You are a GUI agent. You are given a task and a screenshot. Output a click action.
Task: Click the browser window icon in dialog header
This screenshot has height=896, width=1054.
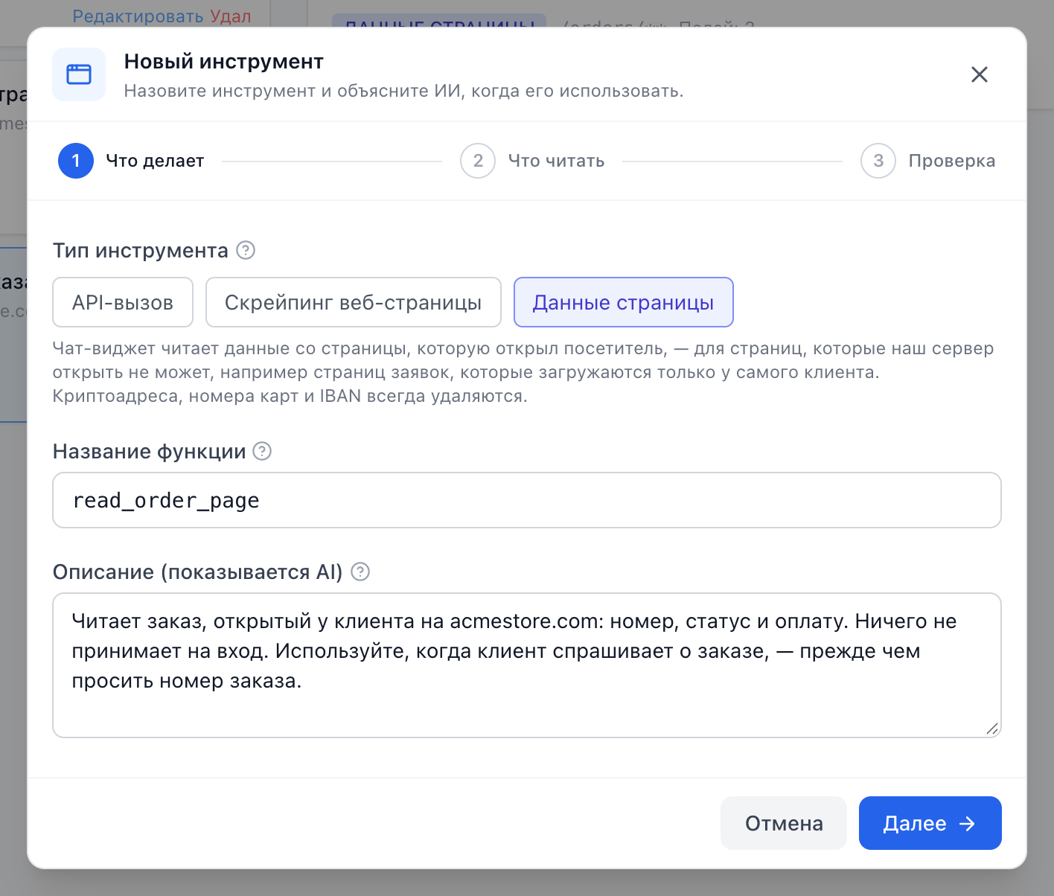79,74
